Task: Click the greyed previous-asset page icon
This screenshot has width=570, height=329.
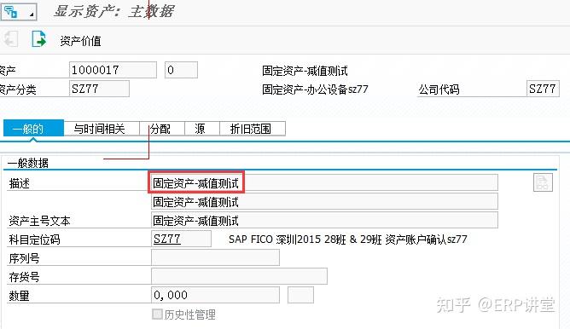Action: 11,39
